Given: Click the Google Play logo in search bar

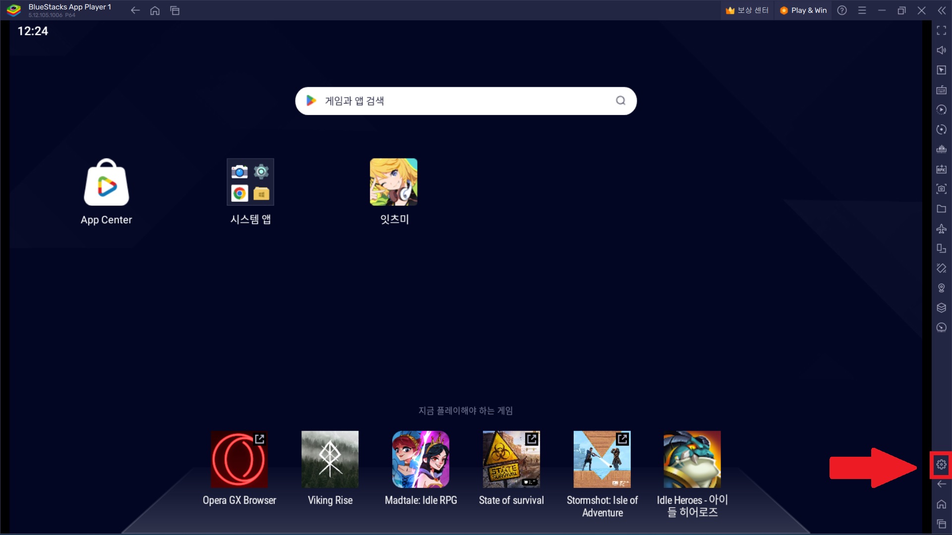Looking at the screenshot, I should click(311, 101).
